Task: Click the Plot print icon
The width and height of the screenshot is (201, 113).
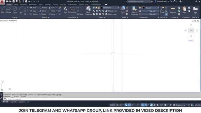Action: click(x=26, y=1)
